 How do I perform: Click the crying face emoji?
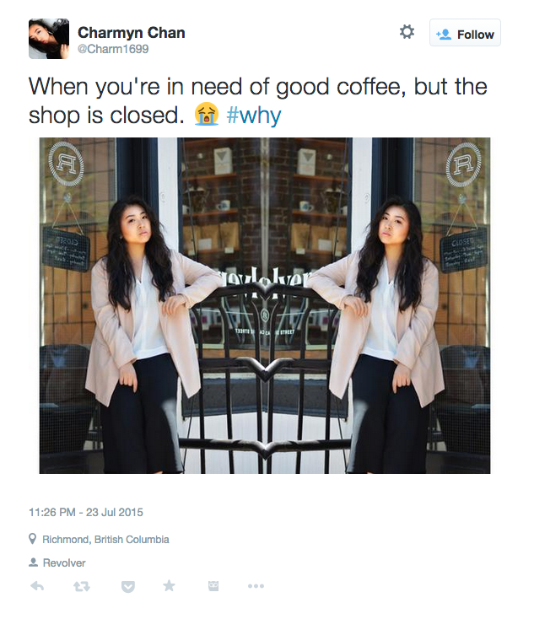[x=206, y=115]
